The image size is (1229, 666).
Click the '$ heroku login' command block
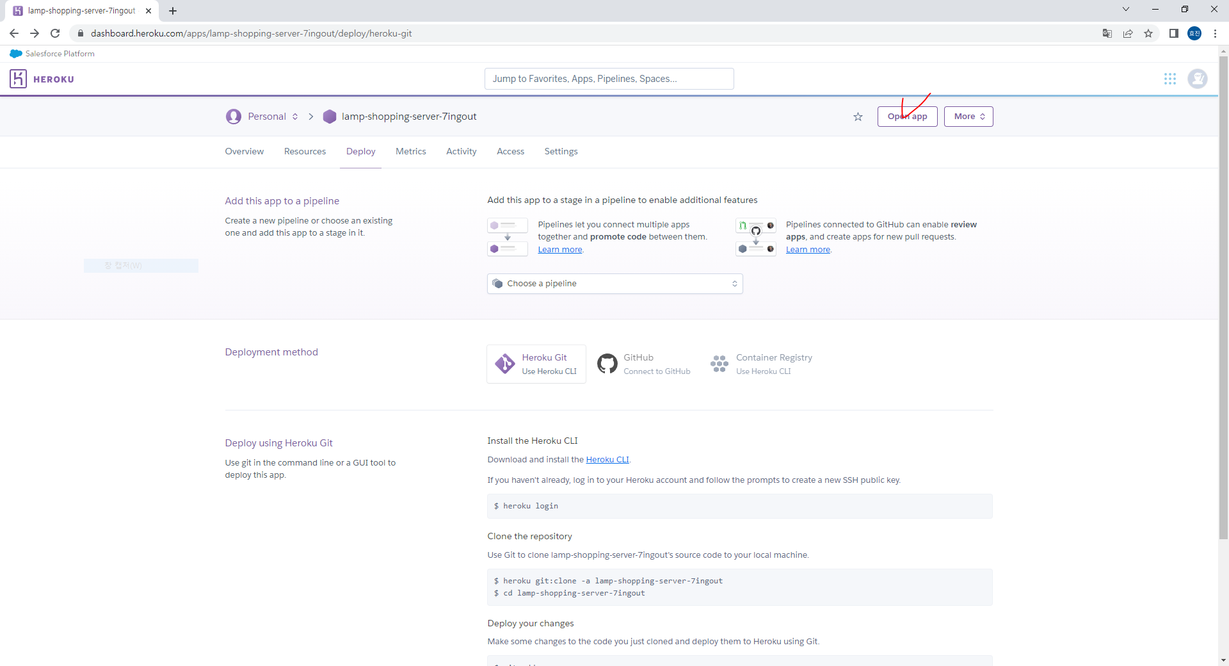click(740, 506)
